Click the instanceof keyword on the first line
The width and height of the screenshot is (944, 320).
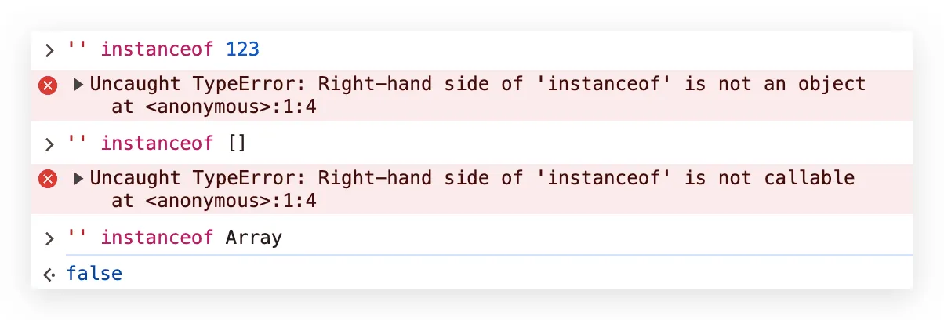[157, 50]
